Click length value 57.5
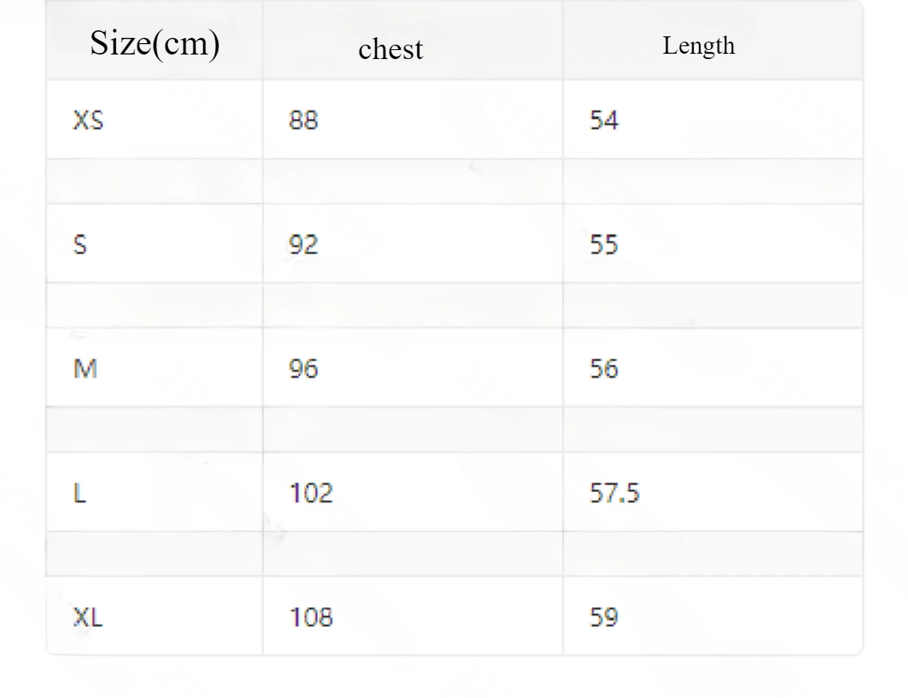Image resolution: width=908 pixels, height=698 pixels. [614, 493]
